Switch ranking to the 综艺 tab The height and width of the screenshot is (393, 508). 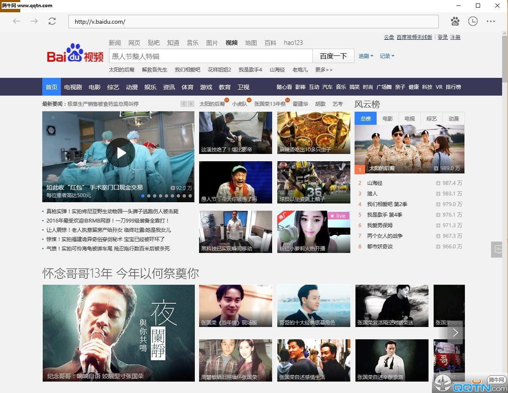(432, 118)
